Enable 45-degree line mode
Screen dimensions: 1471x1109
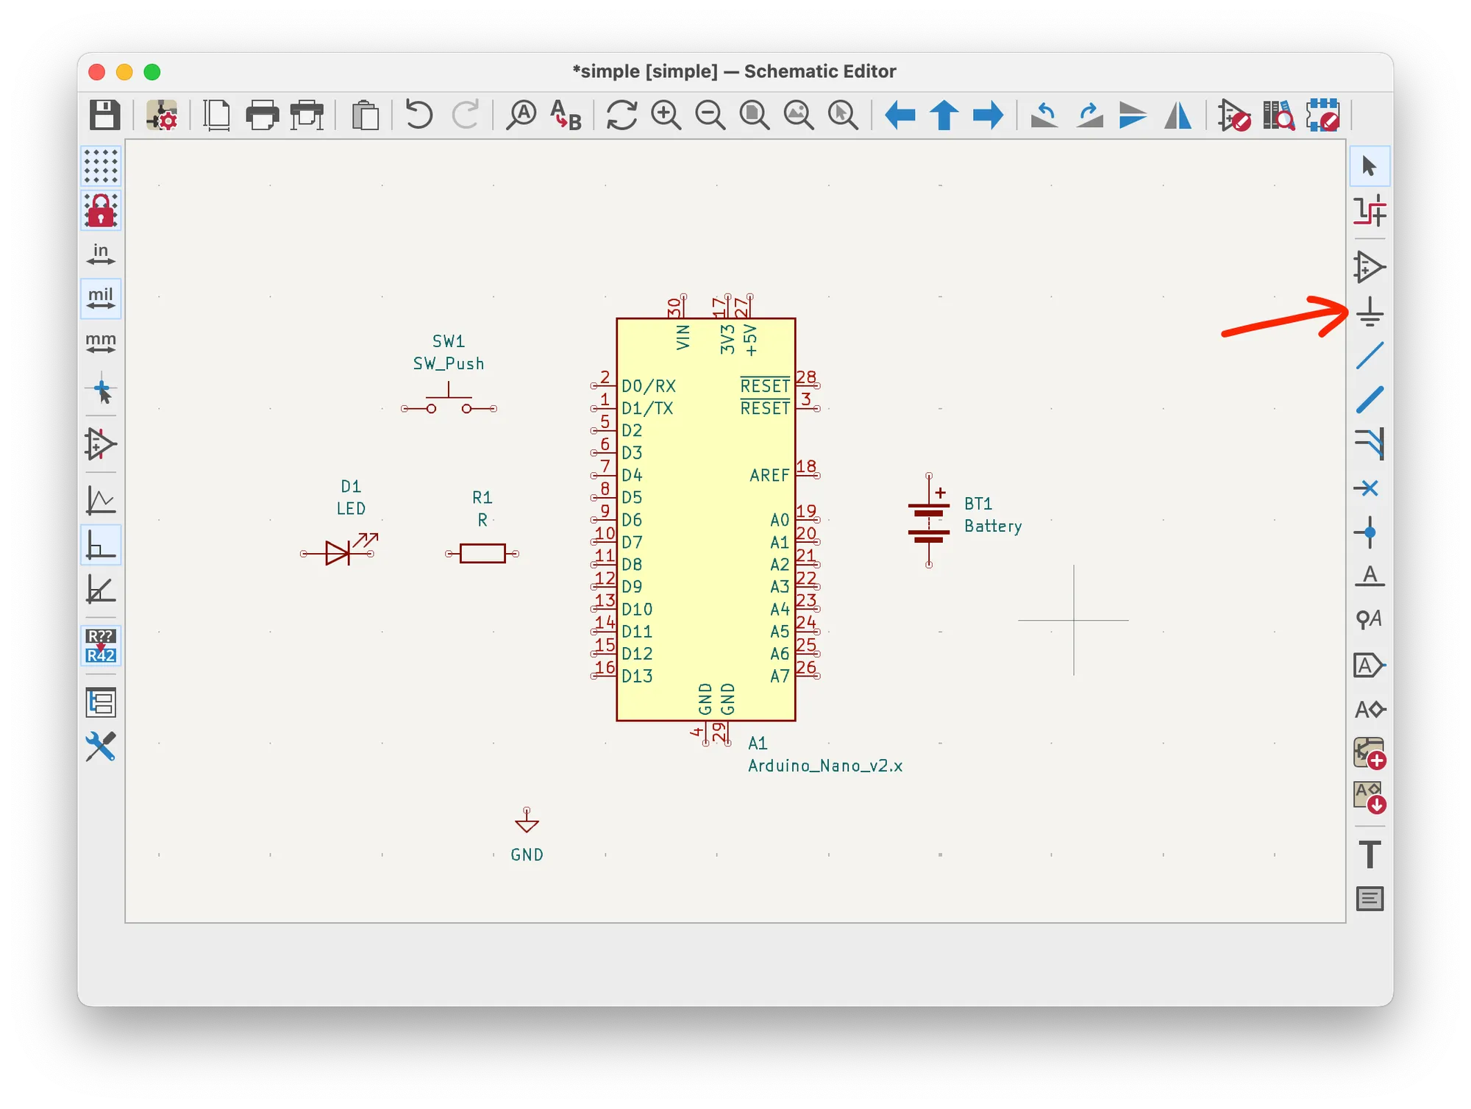101,590
